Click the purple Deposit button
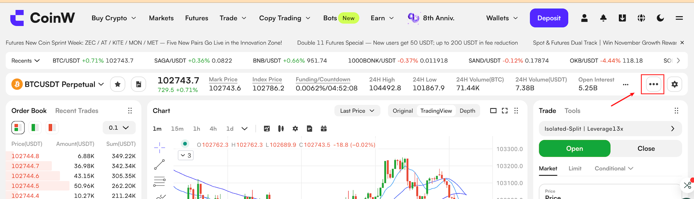 click(549, 18)
